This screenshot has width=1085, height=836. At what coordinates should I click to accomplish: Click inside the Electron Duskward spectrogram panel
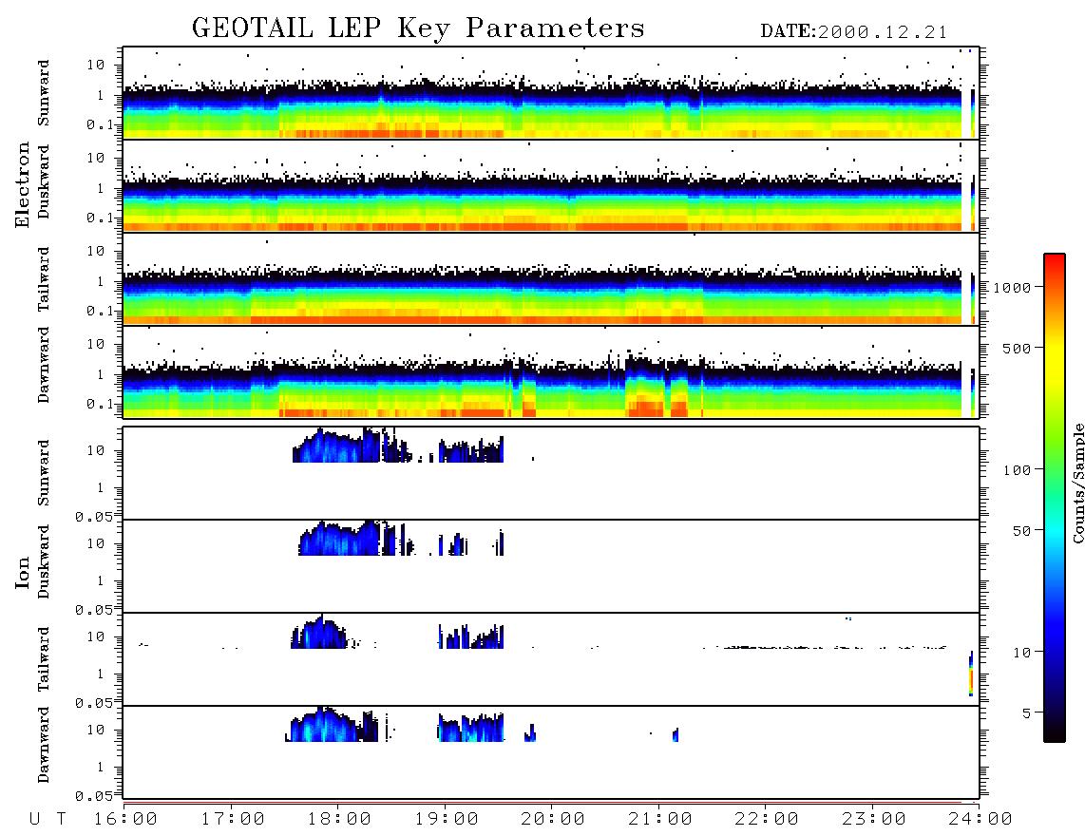point(551,185)
